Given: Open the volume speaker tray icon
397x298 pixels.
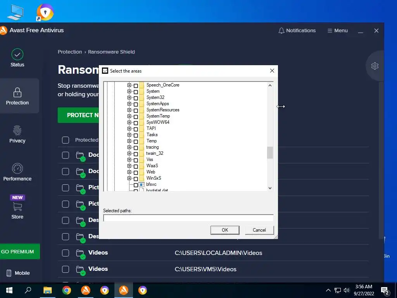Looking at the screenshot, I should (x=347, y=290).
